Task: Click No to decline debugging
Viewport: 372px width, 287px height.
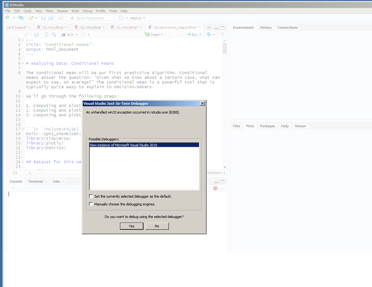Action: pyautogui.click(x=157, y=226)
